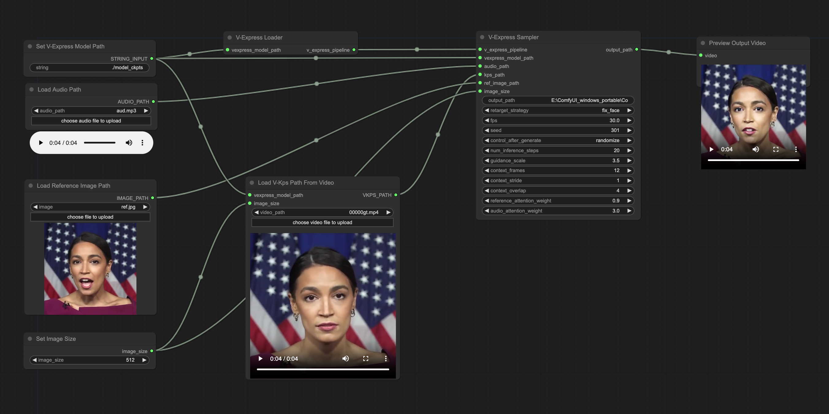This screenshot has width=829, height=414.
Task: Increase the seed value with the right arrow
Action: (629, 130)
